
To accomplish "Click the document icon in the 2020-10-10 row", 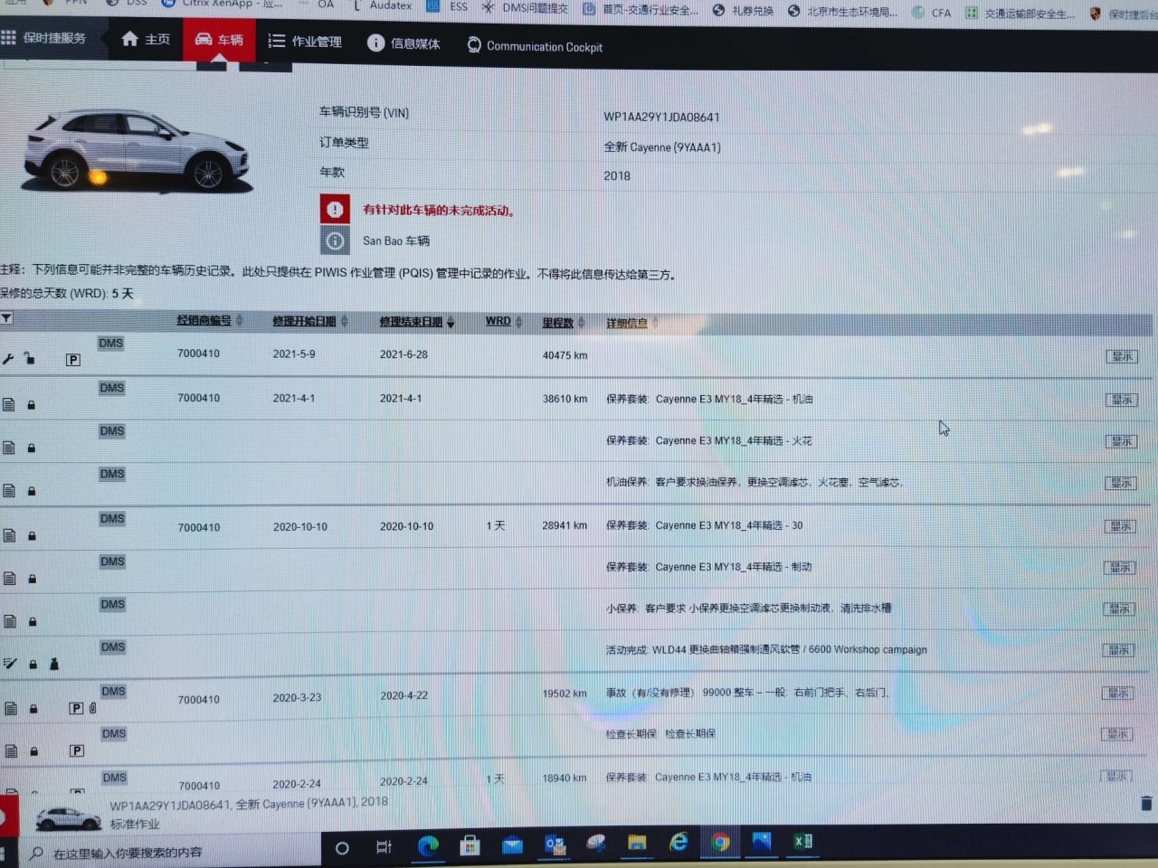I will 9,535.
